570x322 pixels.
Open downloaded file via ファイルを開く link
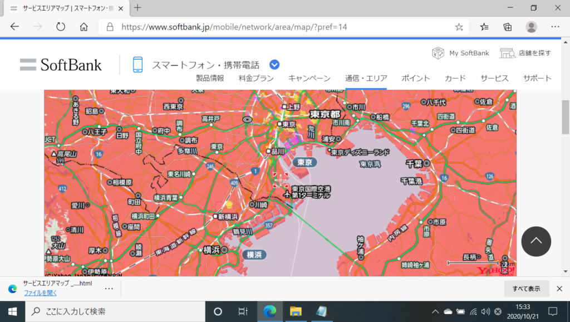click(x=40, y=293)
